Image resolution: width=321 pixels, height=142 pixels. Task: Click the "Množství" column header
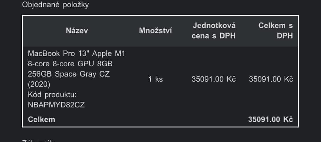click(x=156, y=31)
